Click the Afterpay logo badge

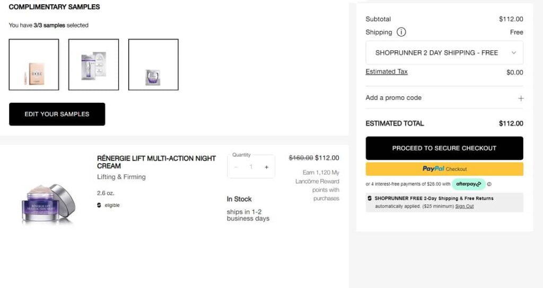coord(468,184)
